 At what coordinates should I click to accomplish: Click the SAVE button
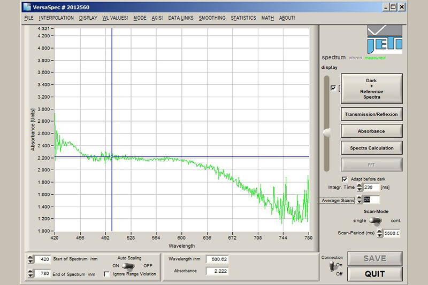tap(375, 259)
